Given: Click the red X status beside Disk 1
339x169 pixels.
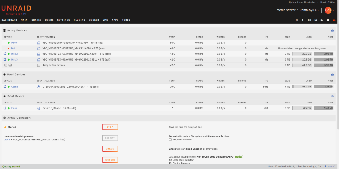Looking at the screenshot, I should click(x=9, y=48).
